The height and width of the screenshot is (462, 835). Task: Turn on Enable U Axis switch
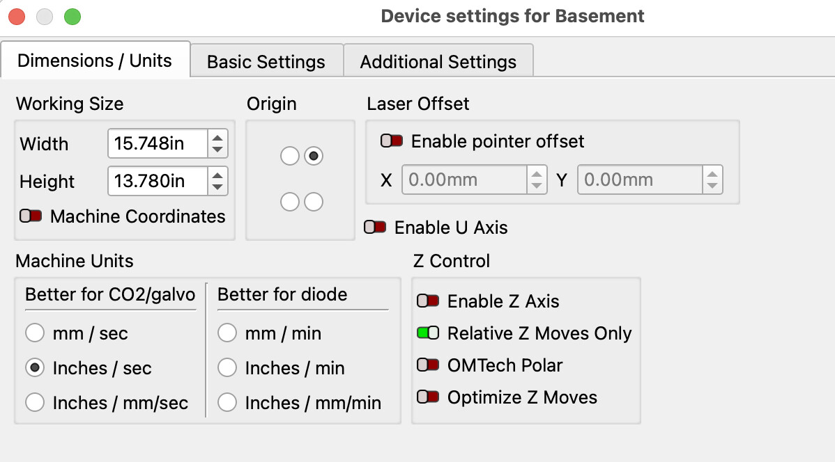375,228
